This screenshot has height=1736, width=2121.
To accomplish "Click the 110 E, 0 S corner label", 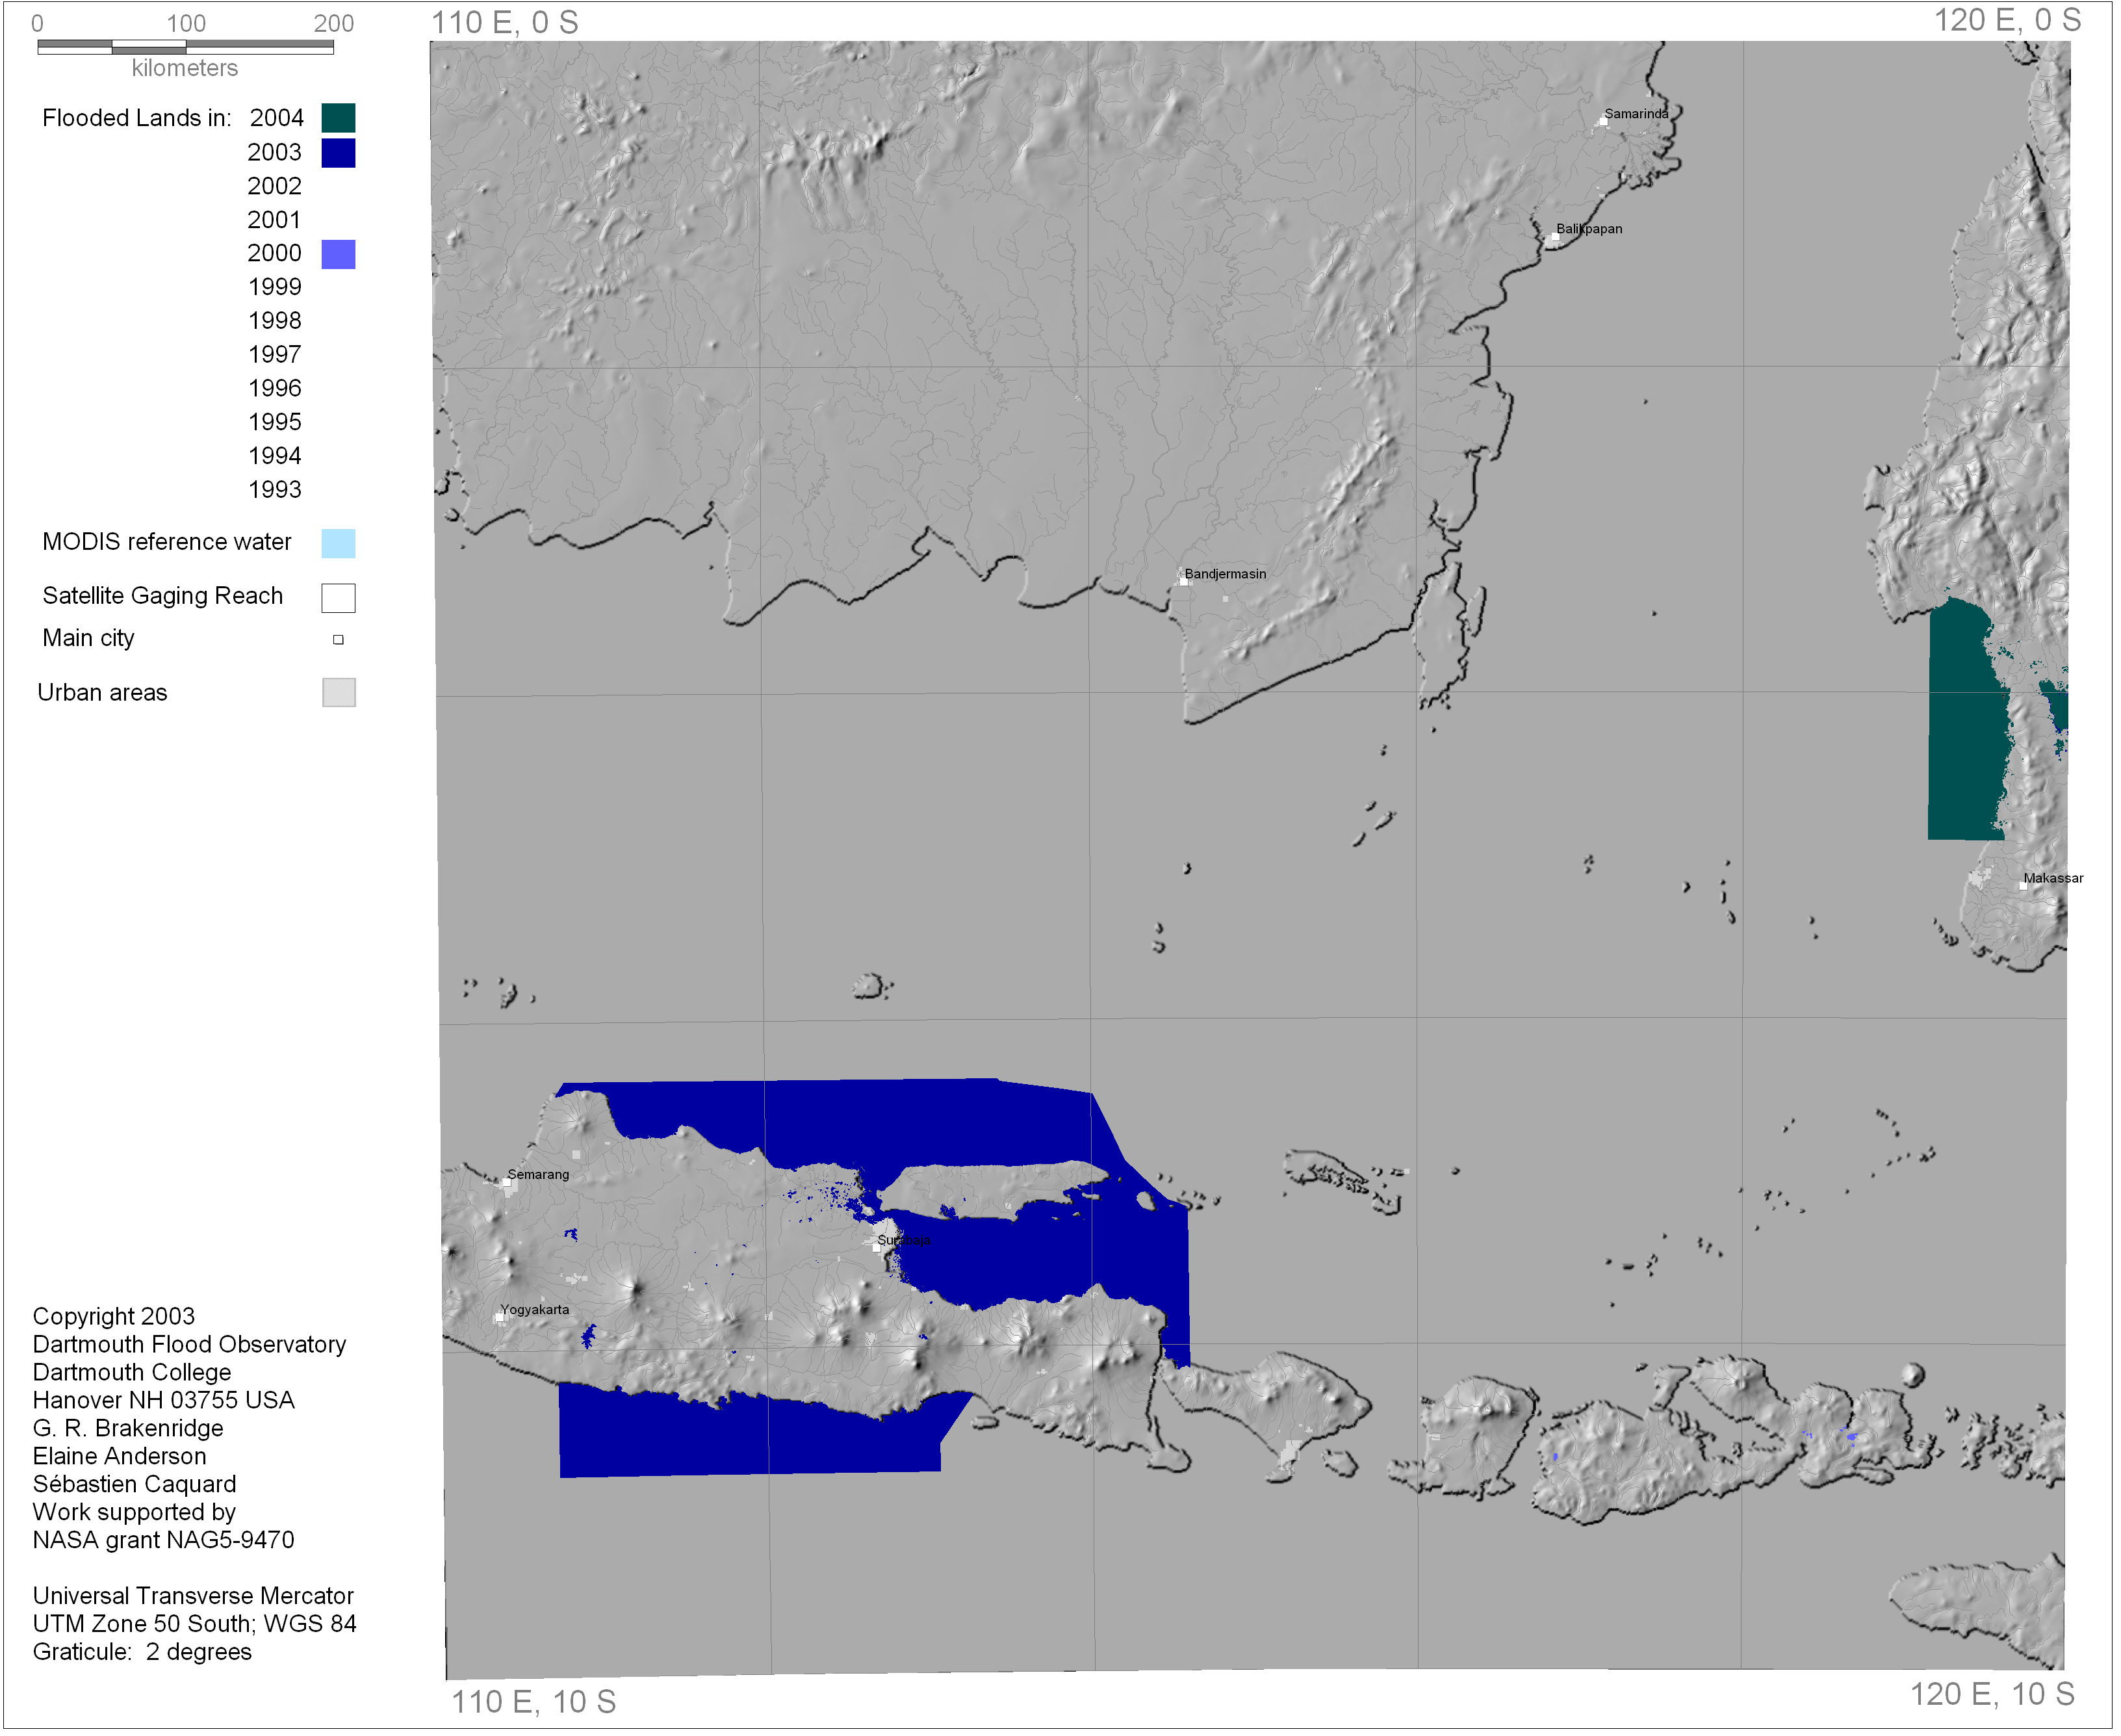I will 505,22.
